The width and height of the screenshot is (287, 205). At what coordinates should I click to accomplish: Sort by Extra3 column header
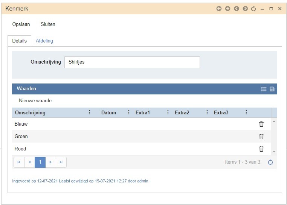coord(221,112)
